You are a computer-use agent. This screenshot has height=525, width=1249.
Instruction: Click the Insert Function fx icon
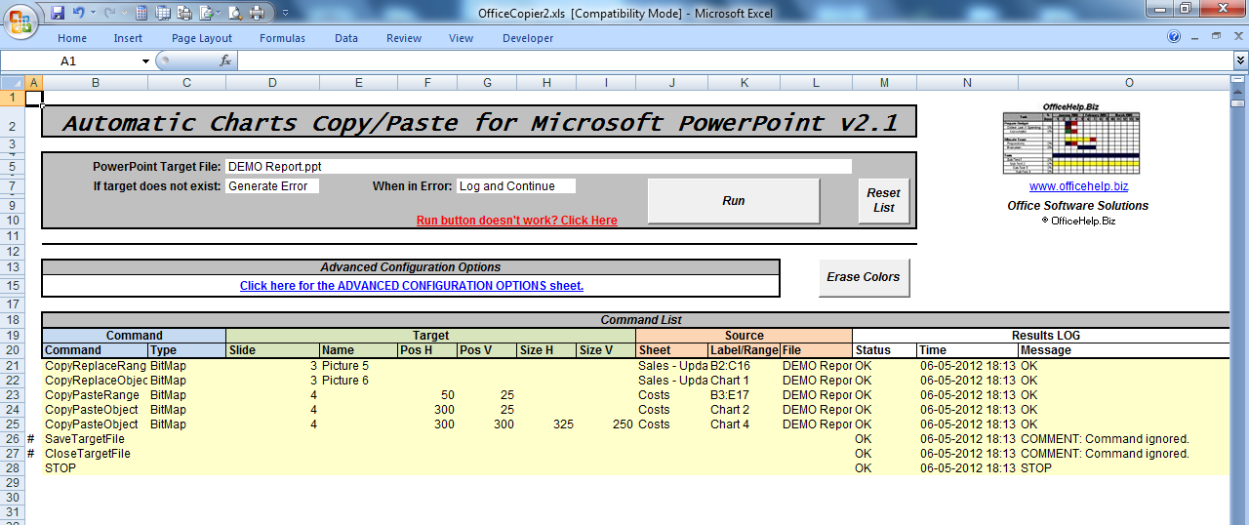click(x=225, y=61)
